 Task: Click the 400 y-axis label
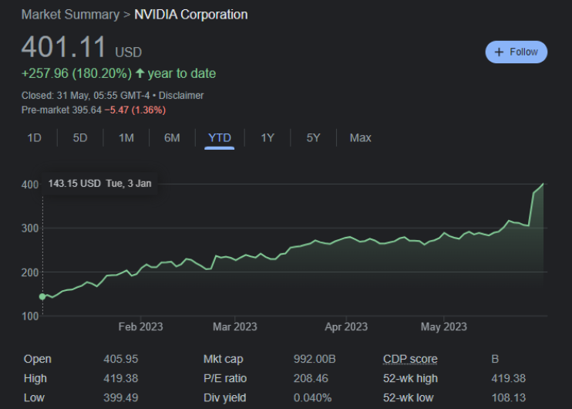[x=30, y=184]
